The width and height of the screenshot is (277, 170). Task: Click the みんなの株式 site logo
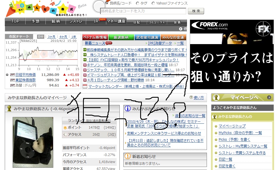tap(47, 9)
